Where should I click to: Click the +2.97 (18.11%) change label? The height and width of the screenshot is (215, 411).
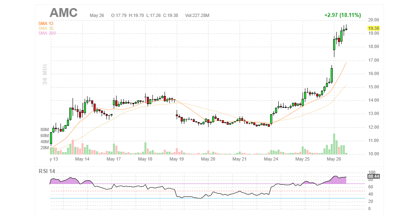pyautogui.click(x=342, y=15)
